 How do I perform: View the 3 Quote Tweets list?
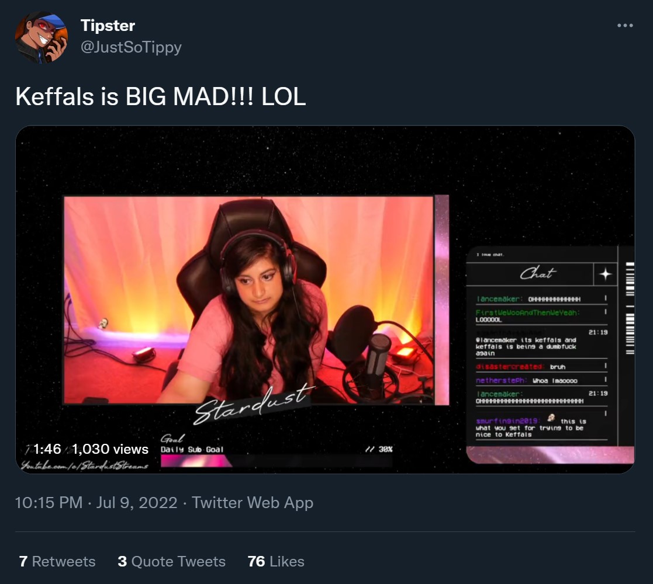(171, 562)
